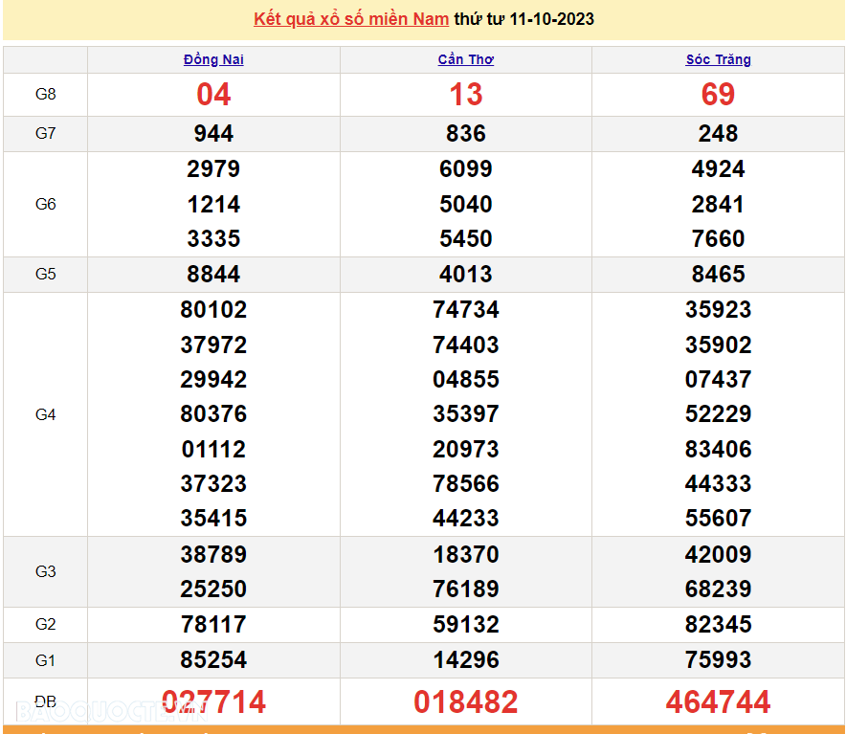Click the date text 11-10-2023 in title

pos(551,19)
